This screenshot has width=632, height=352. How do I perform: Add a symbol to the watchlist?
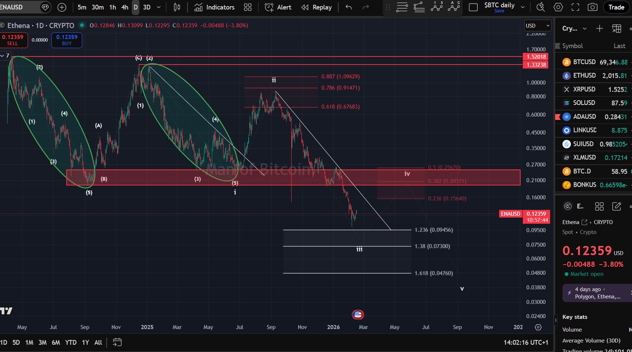(600, 28)
